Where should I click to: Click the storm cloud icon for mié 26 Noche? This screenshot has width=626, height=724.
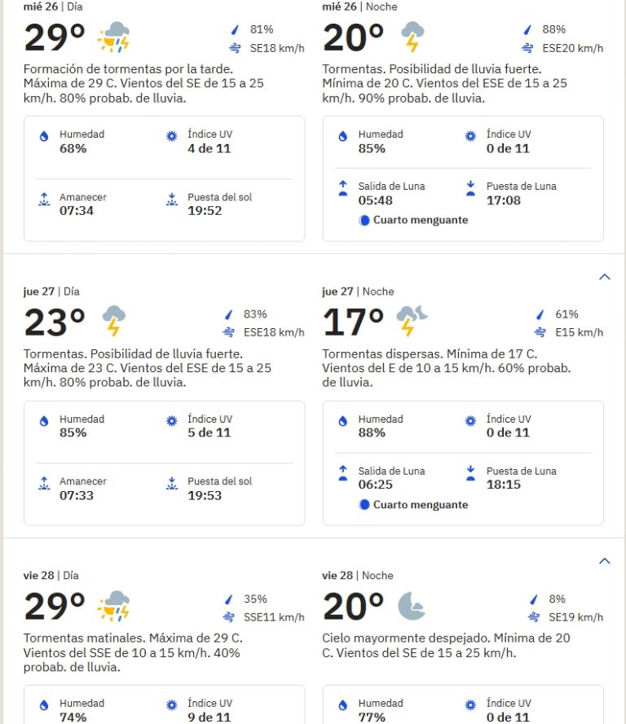[412, 37]
